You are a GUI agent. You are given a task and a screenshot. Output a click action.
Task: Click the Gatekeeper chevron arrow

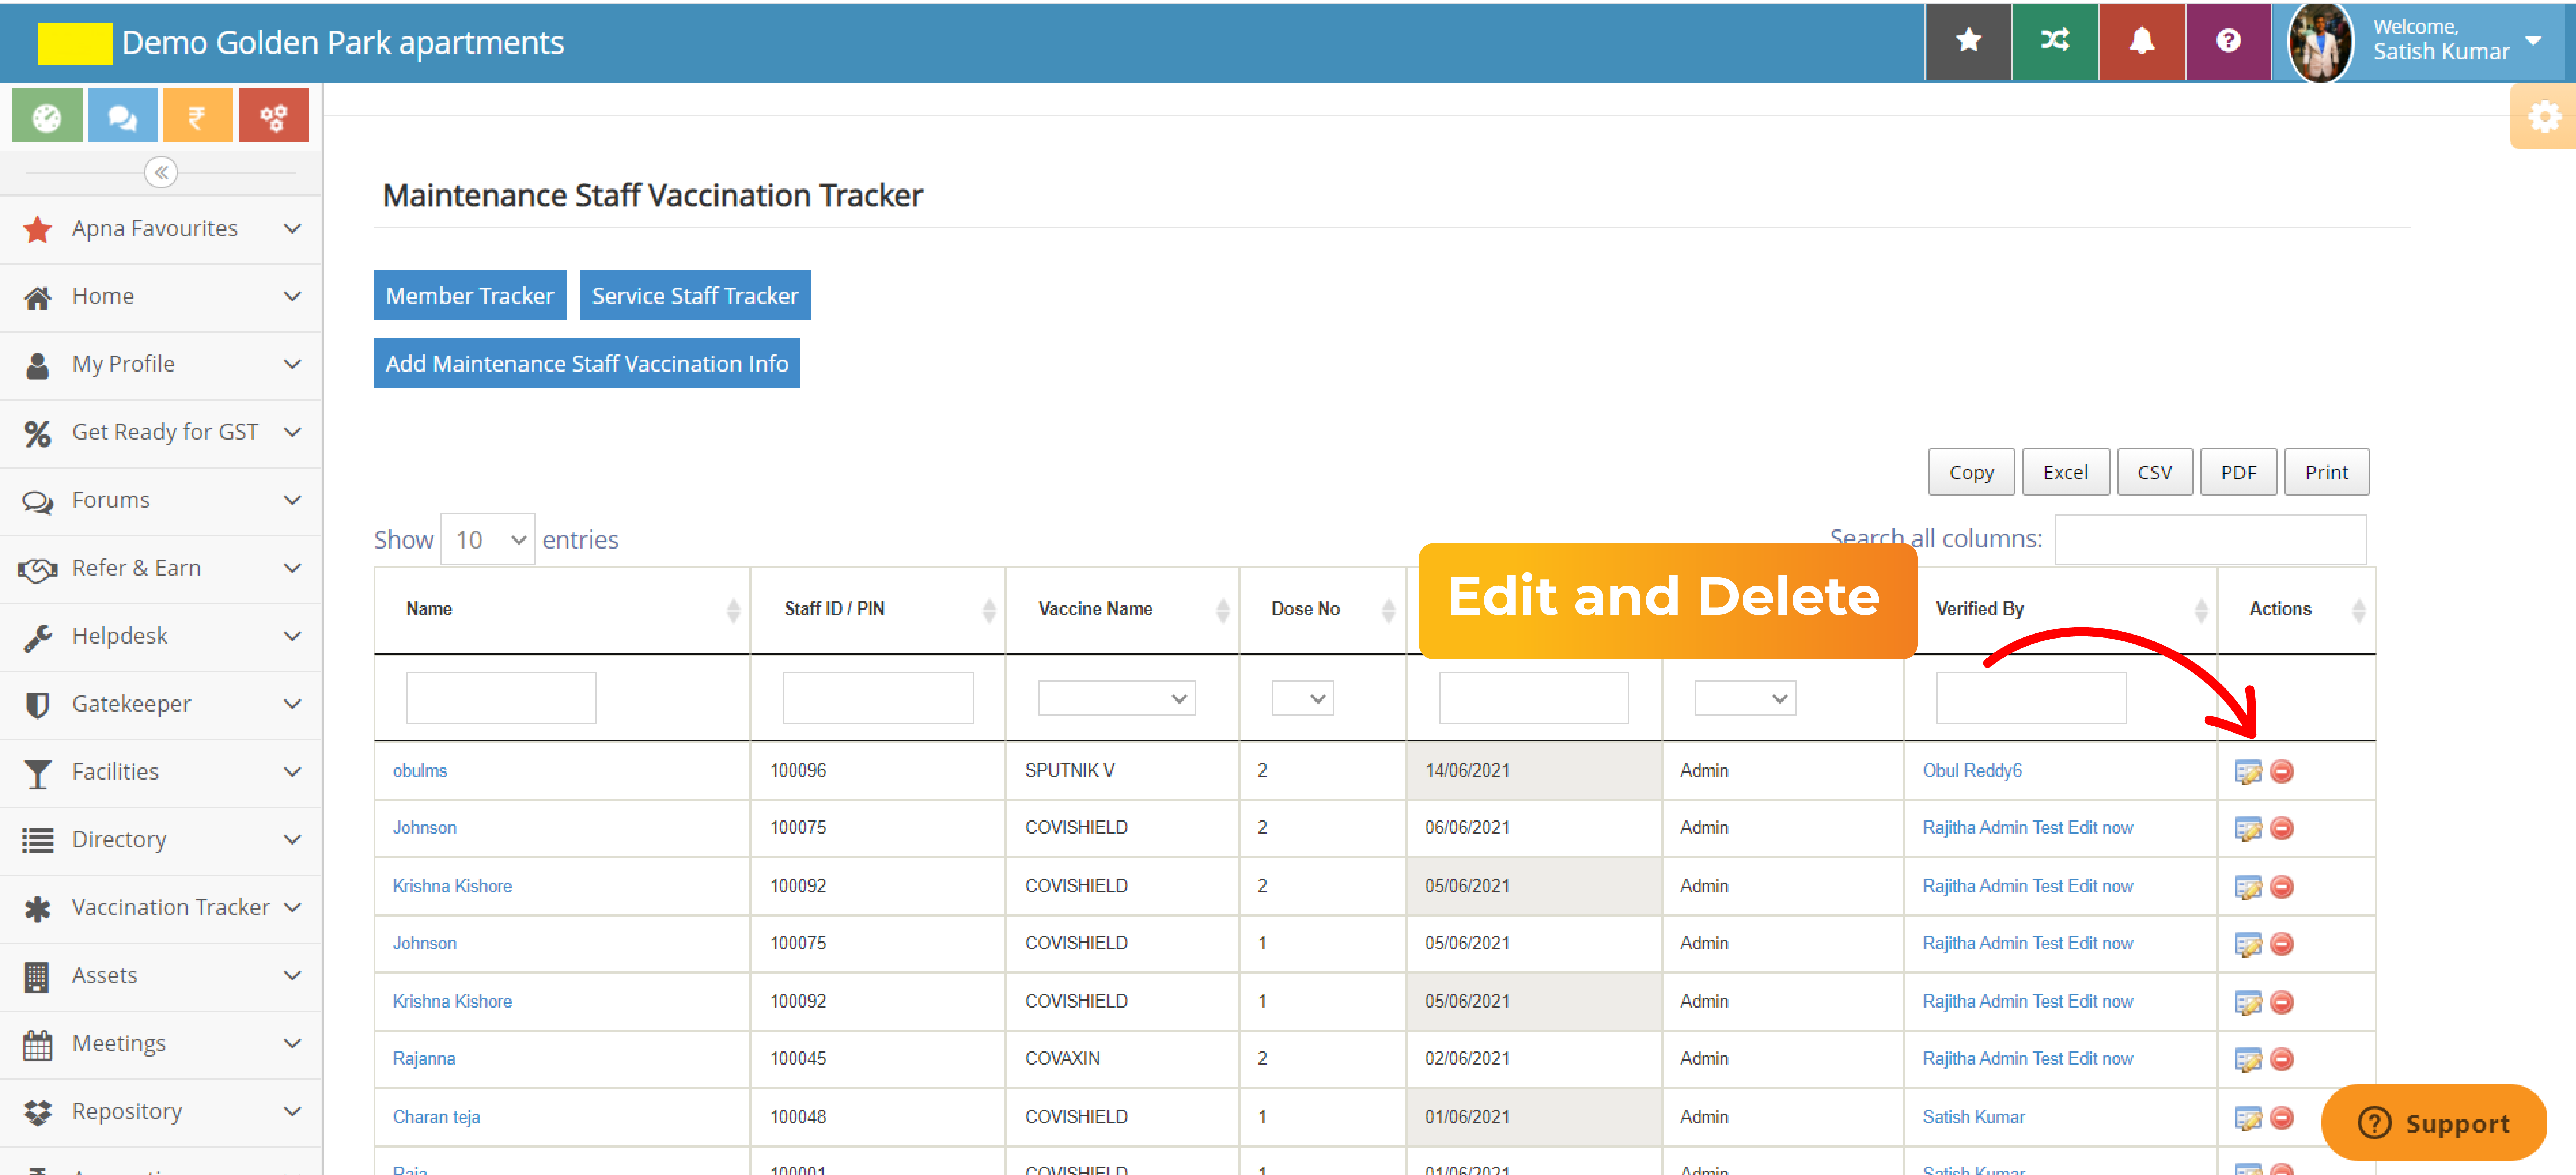pos(292,704)
